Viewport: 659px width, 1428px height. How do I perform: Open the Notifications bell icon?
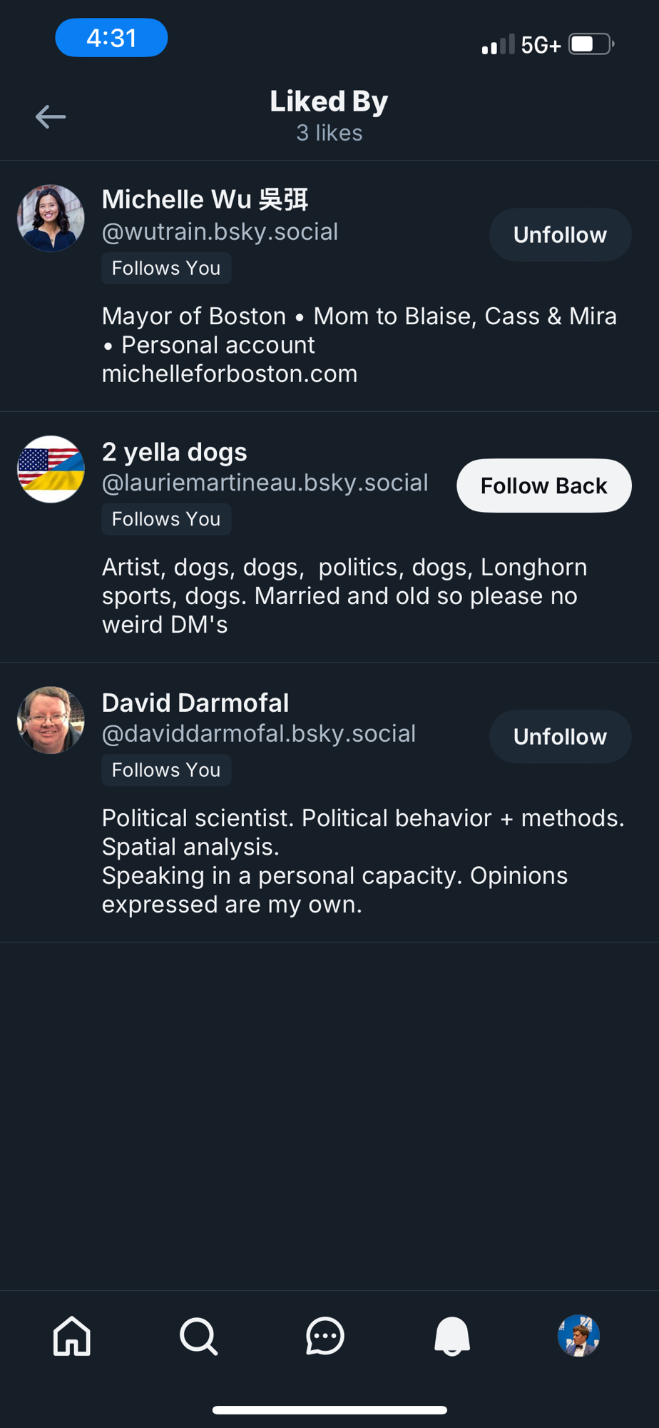tap(452, 1335)
